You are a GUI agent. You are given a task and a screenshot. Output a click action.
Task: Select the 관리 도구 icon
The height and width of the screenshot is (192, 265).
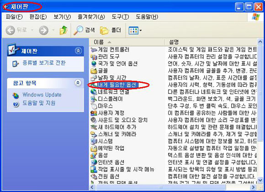(x=94, y=57)
